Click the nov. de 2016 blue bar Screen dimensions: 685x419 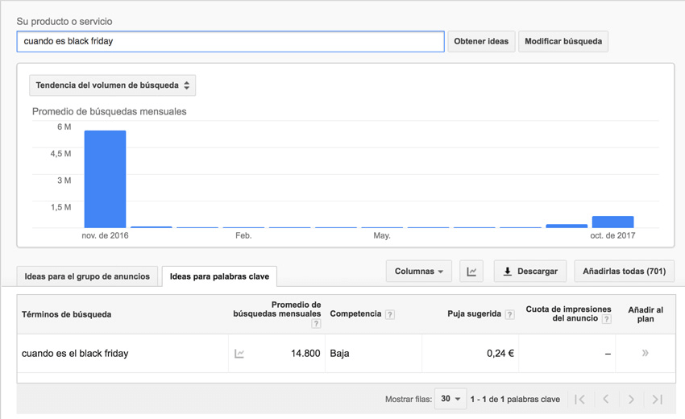(x=105, y=179)
